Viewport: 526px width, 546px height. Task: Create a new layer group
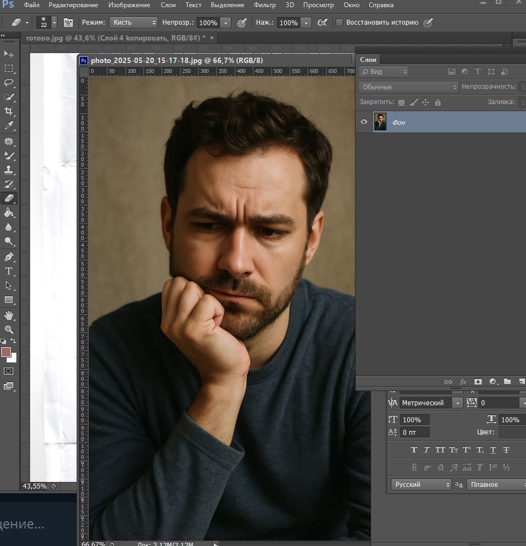[x=507, y=382]
